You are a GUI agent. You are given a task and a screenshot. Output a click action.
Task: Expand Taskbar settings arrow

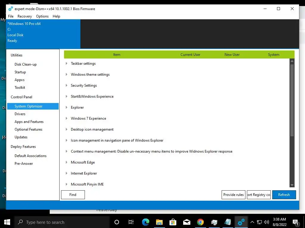pos(66,64)
